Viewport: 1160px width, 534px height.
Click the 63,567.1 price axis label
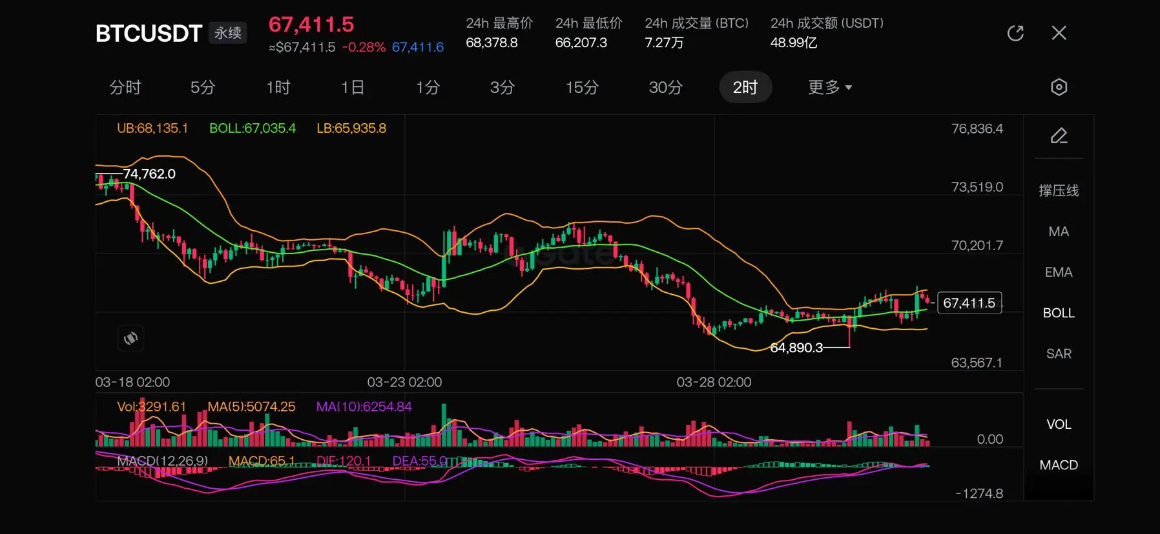[977, 362]
